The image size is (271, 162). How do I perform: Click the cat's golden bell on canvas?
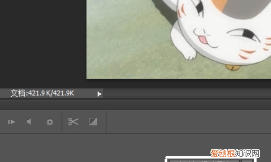coord(233,67)
